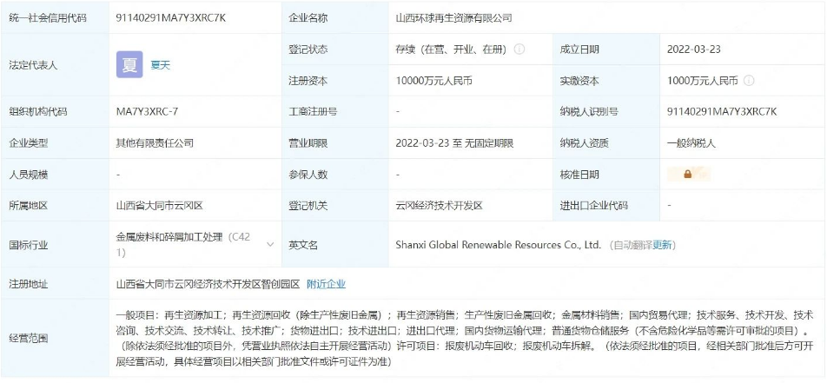The height and width of the screenshot is (383, 827).
Task: Click the 实缴资本 label cell
Action: [606, 82]
